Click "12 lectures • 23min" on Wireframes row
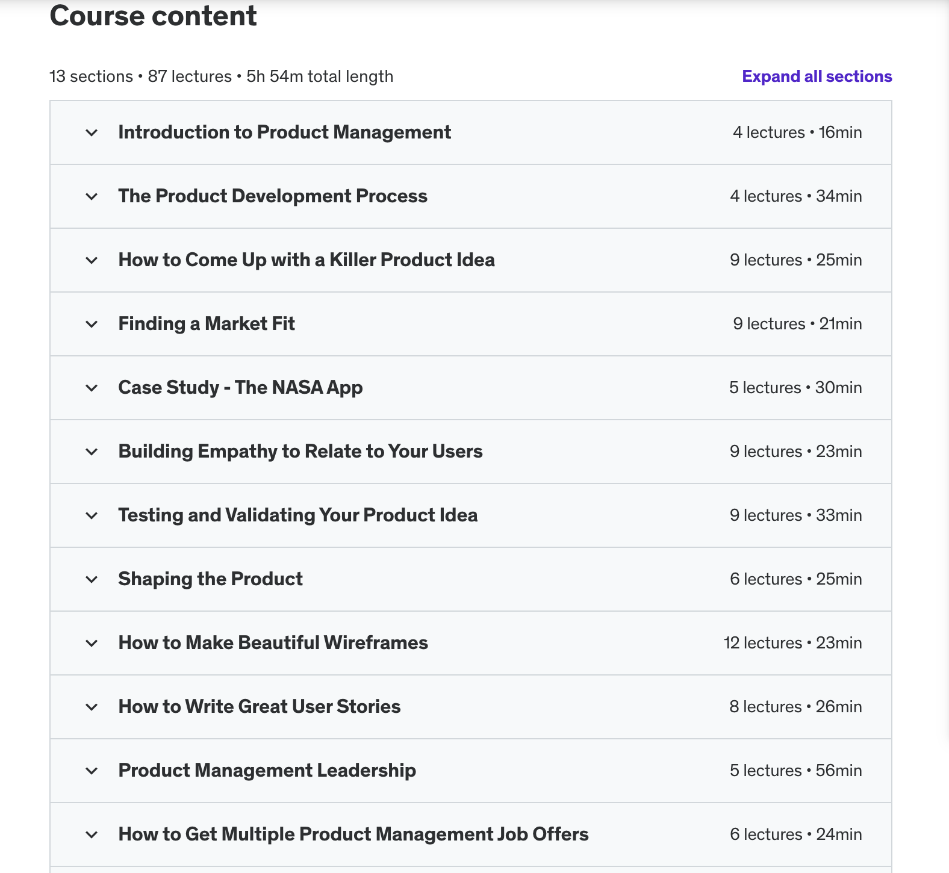This screenshot has width=949, height=873. click(x=792, y=643)
